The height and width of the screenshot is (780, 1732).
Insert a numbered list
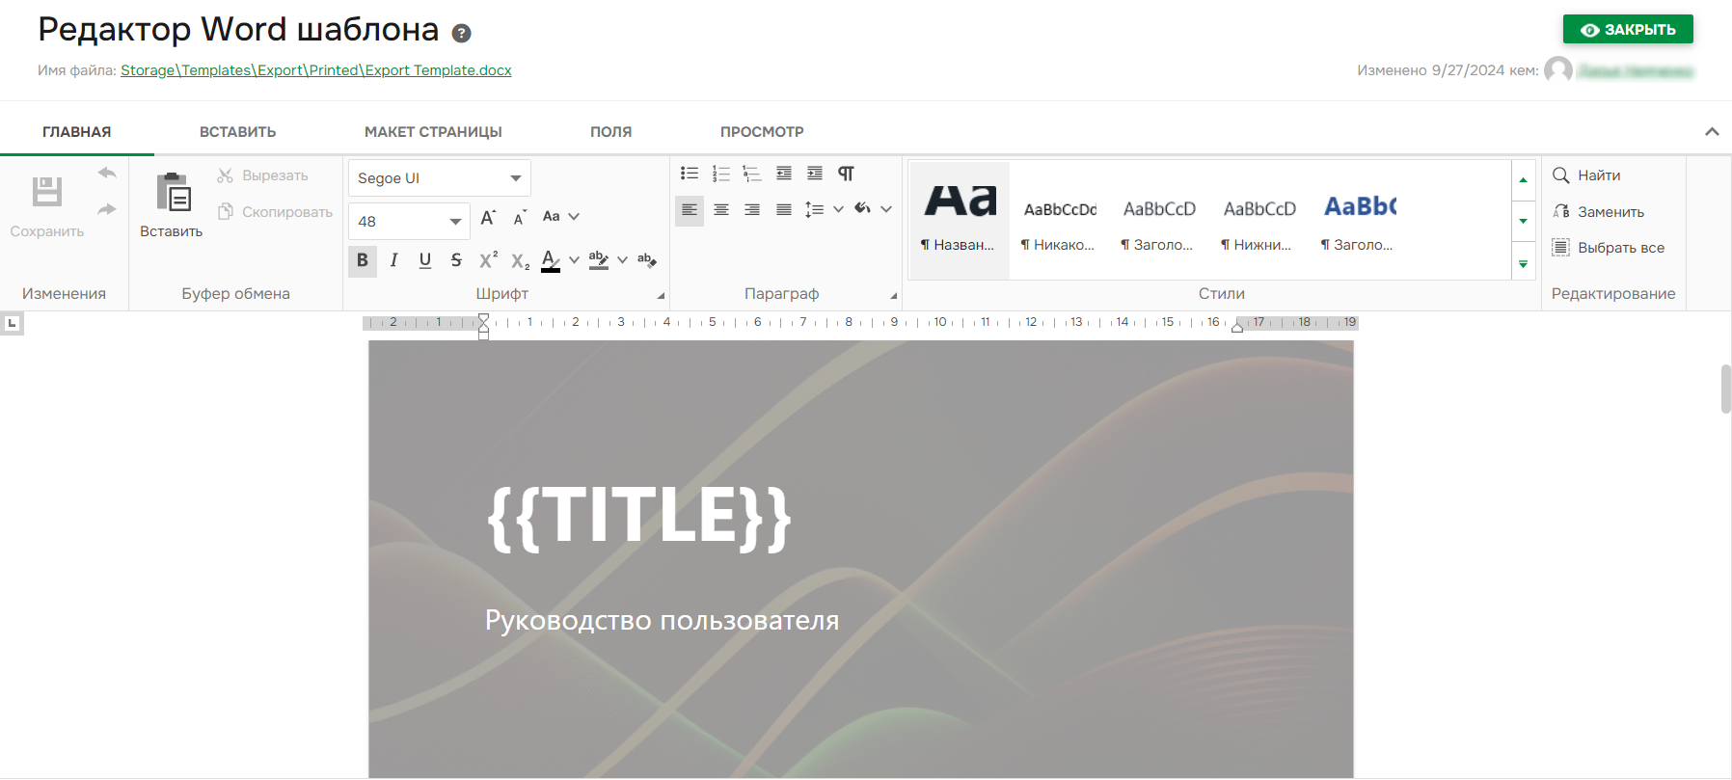721,174
